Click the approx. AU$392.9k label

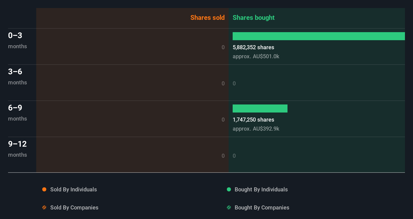[256, 129]
